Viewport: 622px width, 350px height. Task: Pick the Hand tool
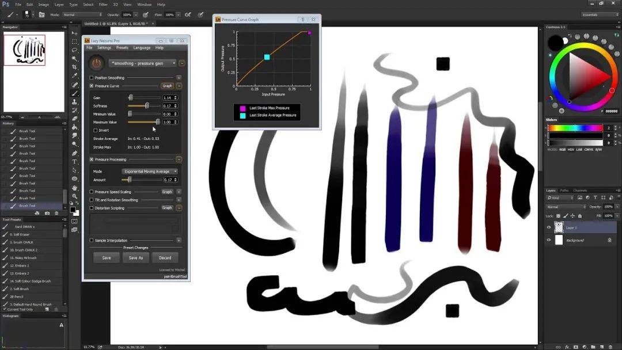(x=74, y=188)
